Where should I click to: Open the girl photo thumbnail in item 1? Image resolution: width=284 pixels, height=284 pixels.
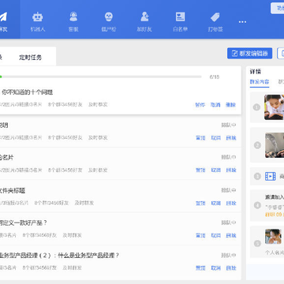click(274, 107)
